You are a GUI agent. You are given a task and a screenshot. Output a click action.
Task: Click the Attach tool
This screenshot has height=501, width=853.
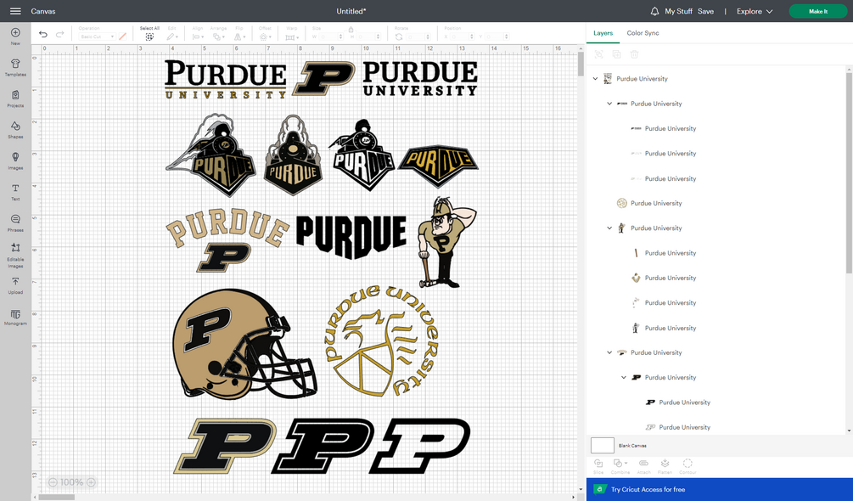(643, 466)
